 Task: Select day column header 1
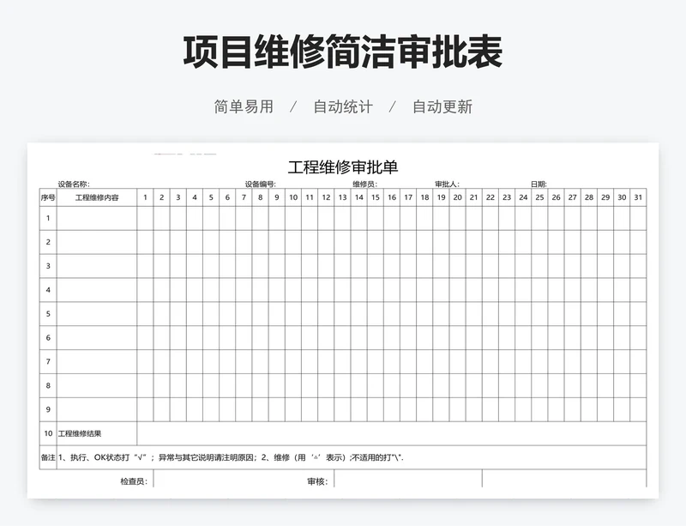coord(145,197)
